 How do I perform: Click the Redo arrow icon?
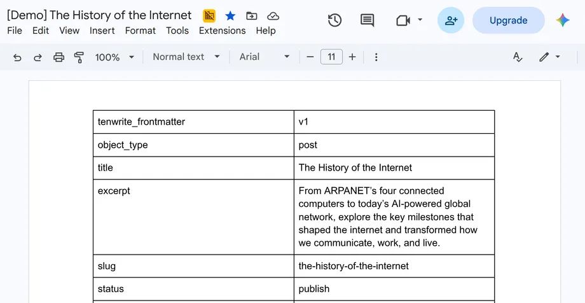pos(38,57)
